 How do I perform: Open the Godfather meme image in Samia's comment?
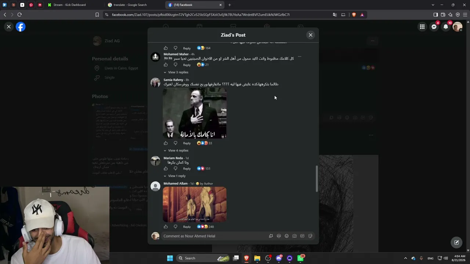[195, 113]
